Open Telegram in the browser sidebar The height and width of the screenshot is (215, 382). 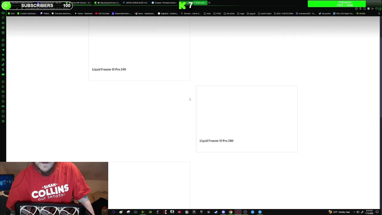click(3, 50)
